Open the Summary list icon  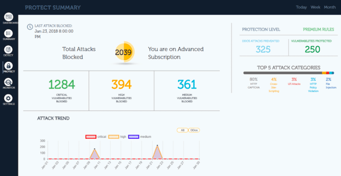[x=9, y=33]
